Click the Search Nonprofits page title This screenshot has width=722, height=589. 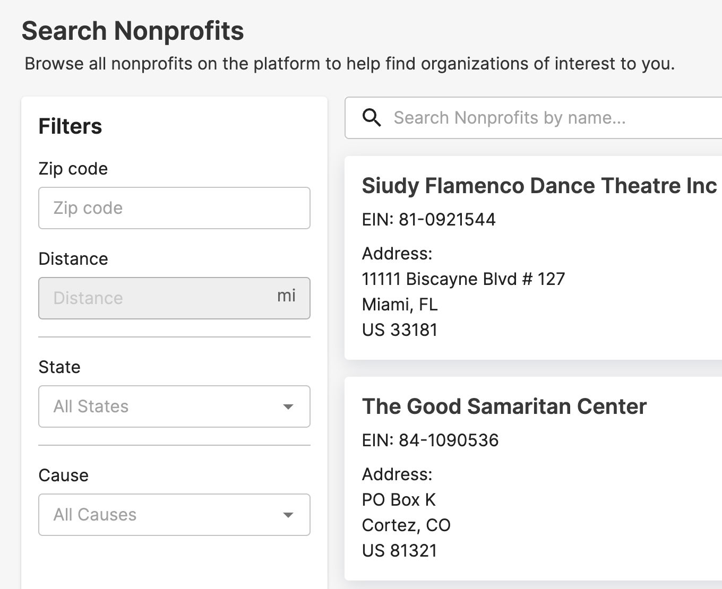(x=133, y=31)
